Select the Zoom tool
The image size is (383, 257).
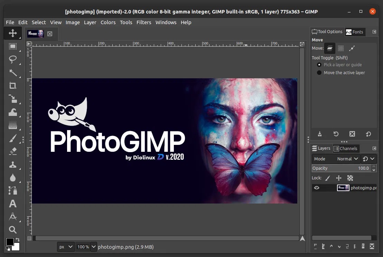pos(13,230)
